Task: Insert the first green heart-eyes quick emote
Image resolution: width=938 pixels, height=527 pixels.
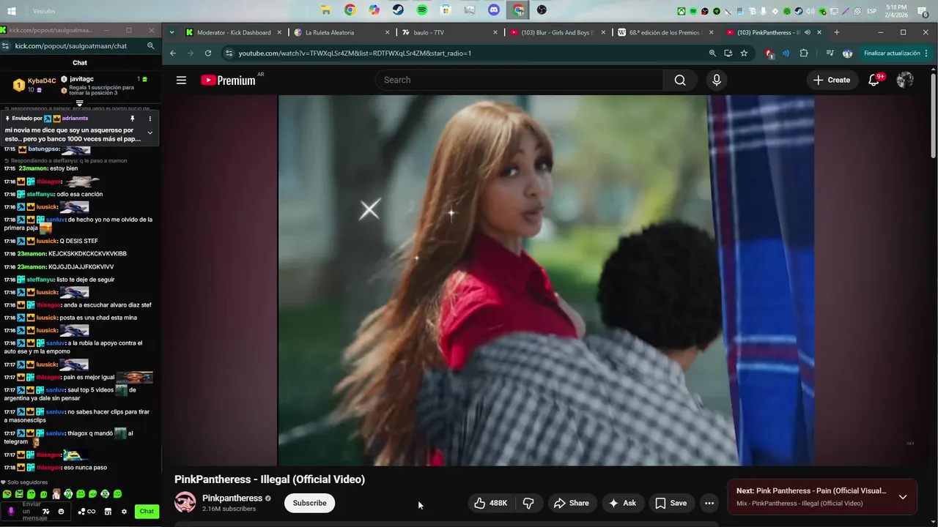Action: click(7, 494)
